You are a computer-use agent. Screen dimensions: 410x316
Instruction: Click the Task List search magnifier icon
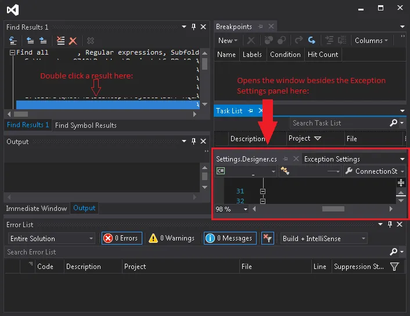point(394,123)
